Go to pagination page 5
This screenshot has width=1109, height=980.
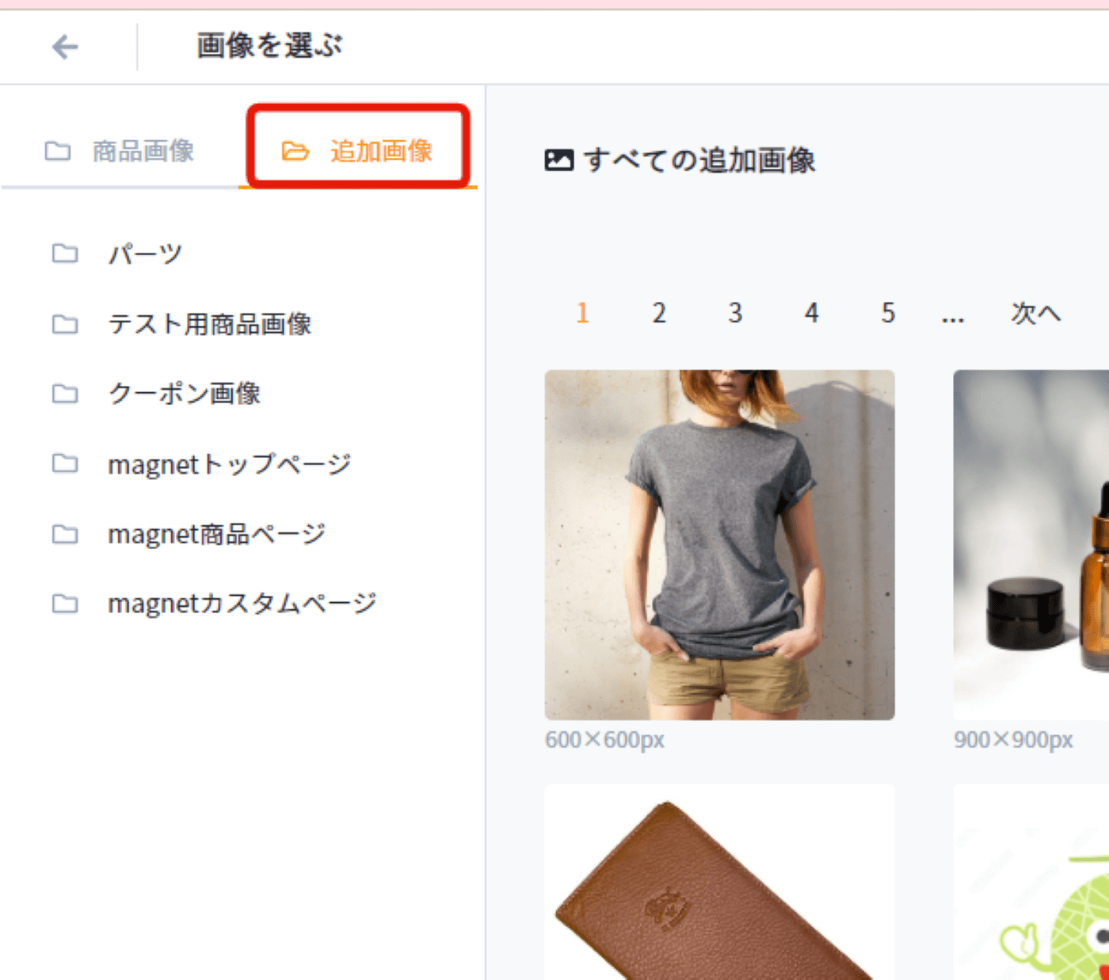pyautogui.click(x=888, y=313)
